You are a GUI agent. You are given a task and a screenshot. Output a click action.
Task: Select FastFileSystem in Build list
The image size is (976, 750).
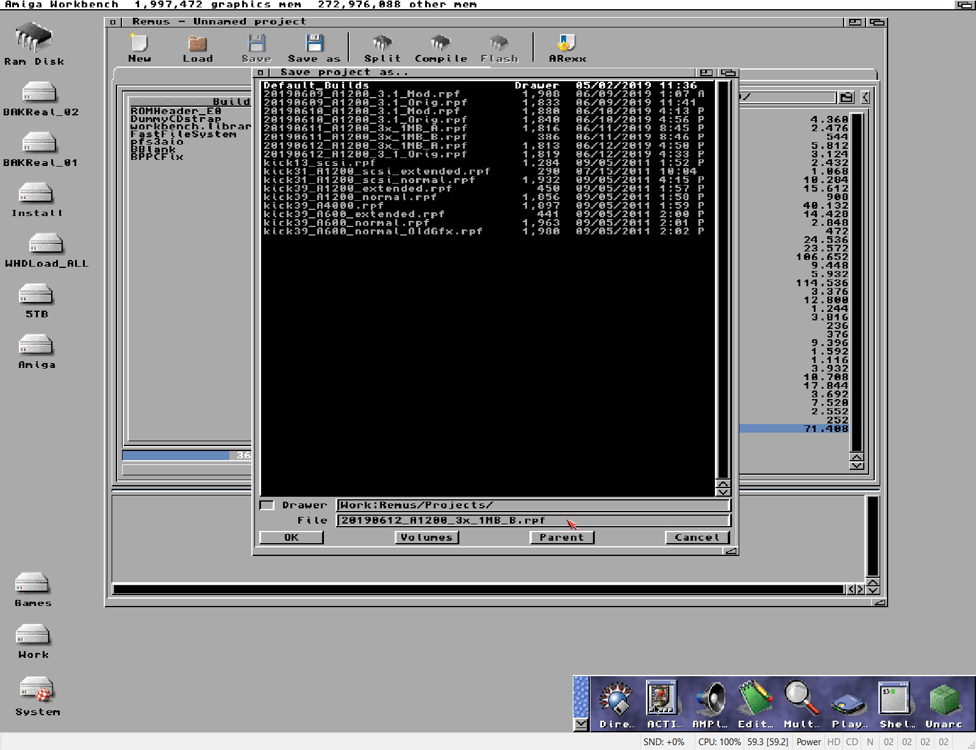click(183, 134)
